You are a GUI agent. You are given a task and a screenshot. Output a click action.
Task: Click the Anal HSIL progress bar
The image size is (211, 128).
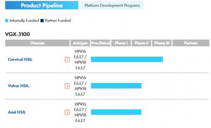click(x=116, y=112)
